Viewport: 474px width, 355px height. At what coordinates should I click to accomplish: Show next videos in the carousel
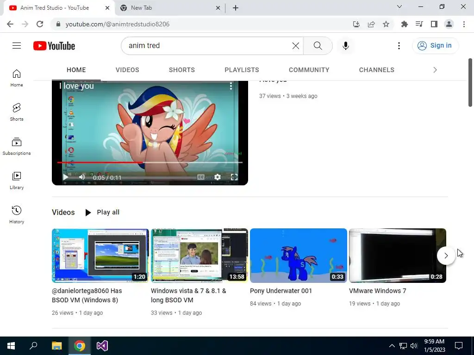[446, 256]
